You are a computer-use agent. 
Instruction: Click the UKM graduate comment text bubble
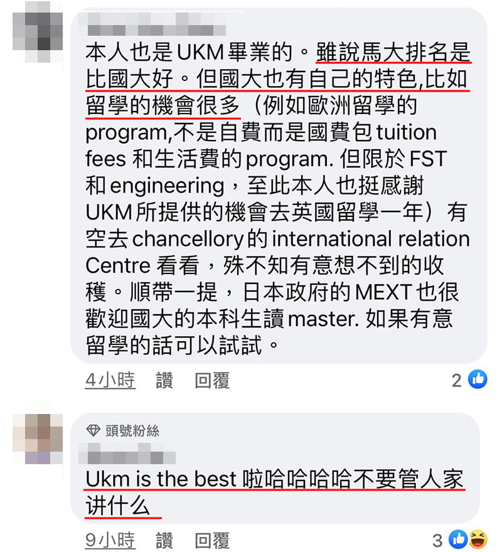[279, 185]
